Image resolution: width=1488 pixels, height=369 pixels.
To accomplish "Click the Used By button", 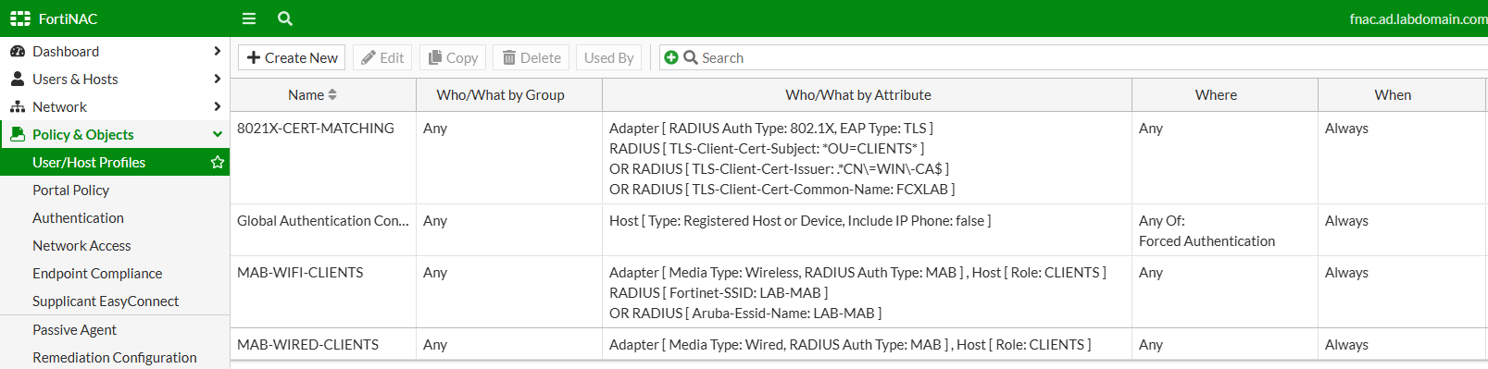I will click(x=608, y=57).
